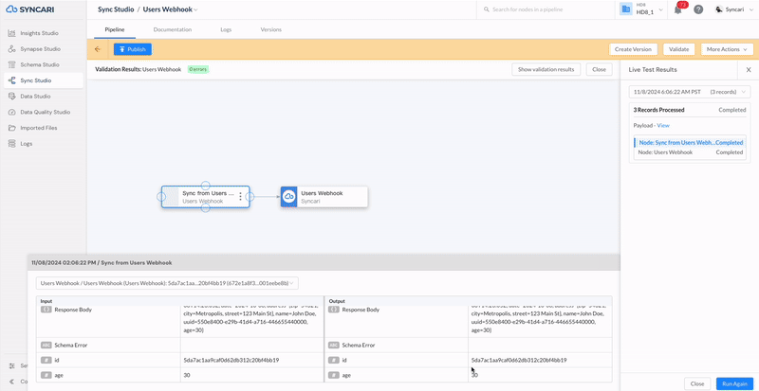Click the ABC type icon for Input Schema Error
This screenshot has width=759, height=391.
46,346
